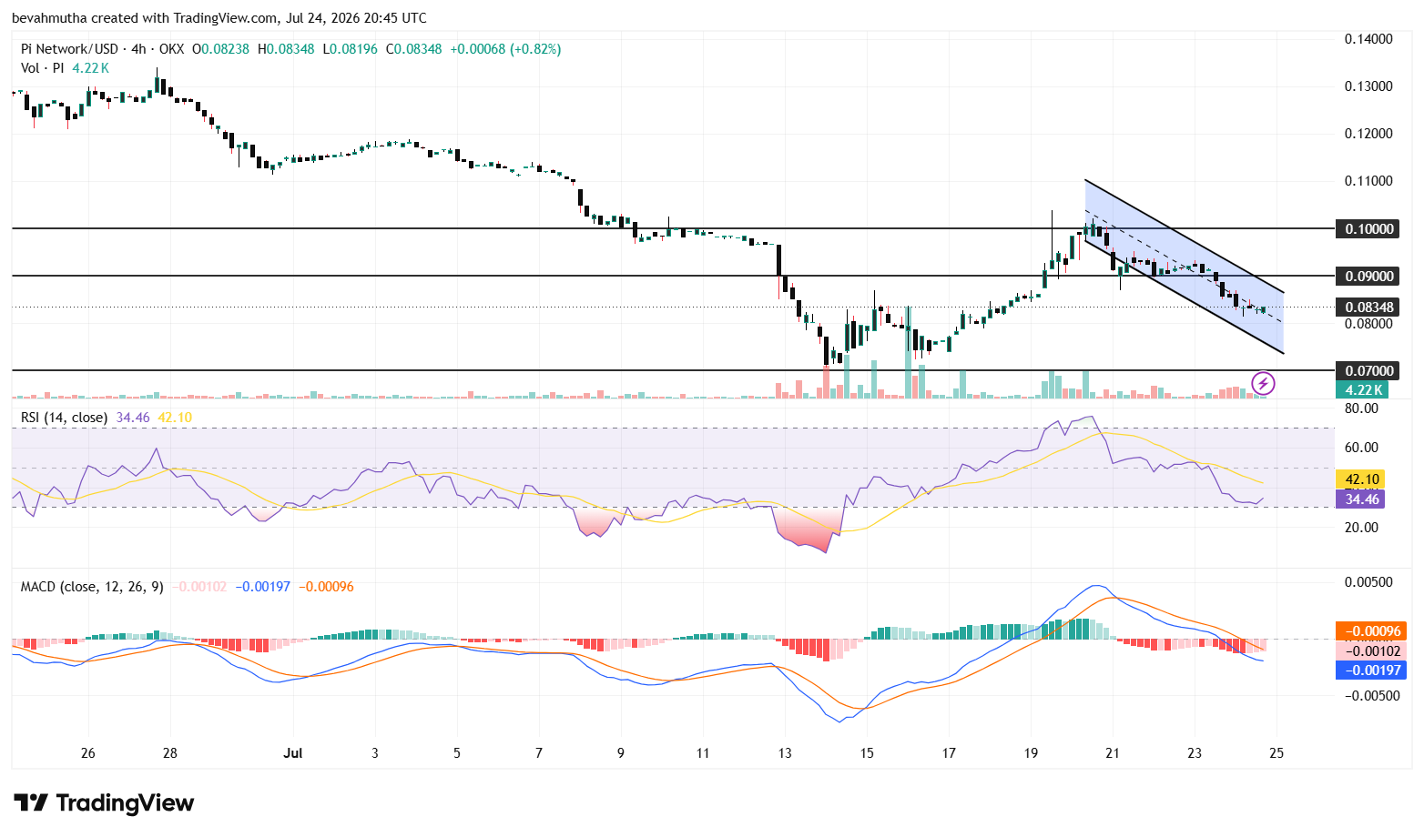Click the MACD scale value 0.00500
Viewport: 1424px width, 837px height.
(x=1368, y=581)
